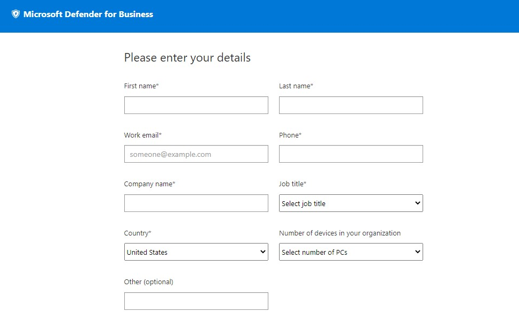
Task: Click the chevron arrow on Job title dropdown
Action: (418, 203)
